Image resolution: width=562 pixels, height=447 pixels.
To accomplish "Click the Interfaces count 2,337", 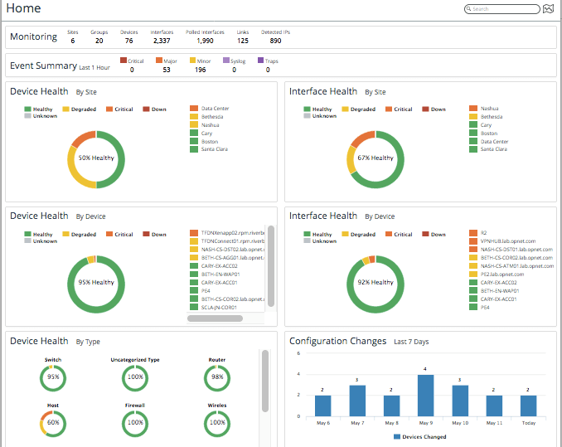I will pyautogui.click(x=162, y=41).
